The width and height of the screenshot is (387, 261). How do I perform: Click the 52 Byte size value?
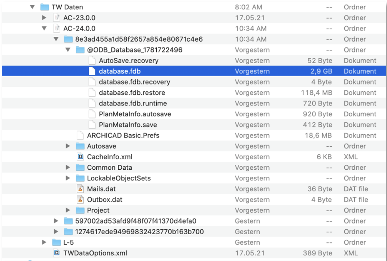[320, 60]
